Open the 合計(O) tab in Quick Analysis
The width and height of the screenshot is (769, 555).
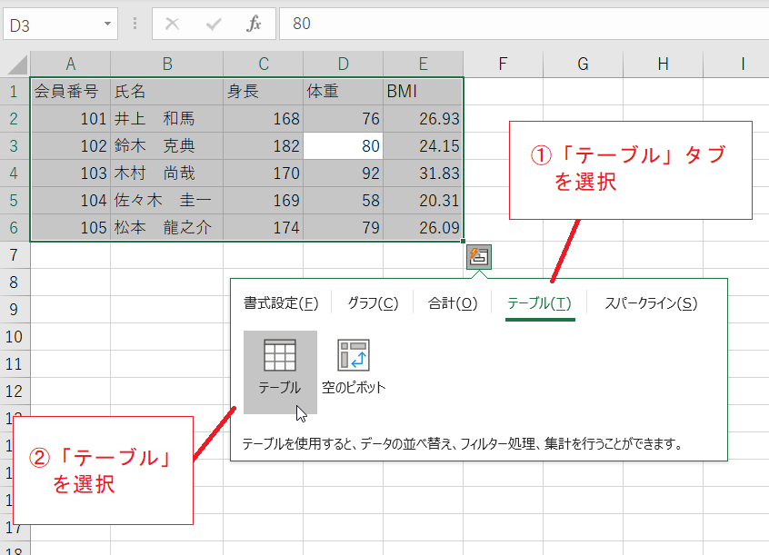451,302
